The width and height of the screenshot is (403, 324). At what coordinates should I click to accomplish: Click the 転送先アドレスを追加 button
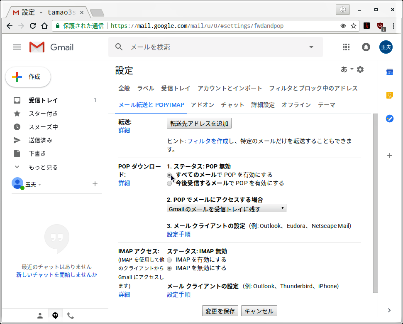(199, 124)
